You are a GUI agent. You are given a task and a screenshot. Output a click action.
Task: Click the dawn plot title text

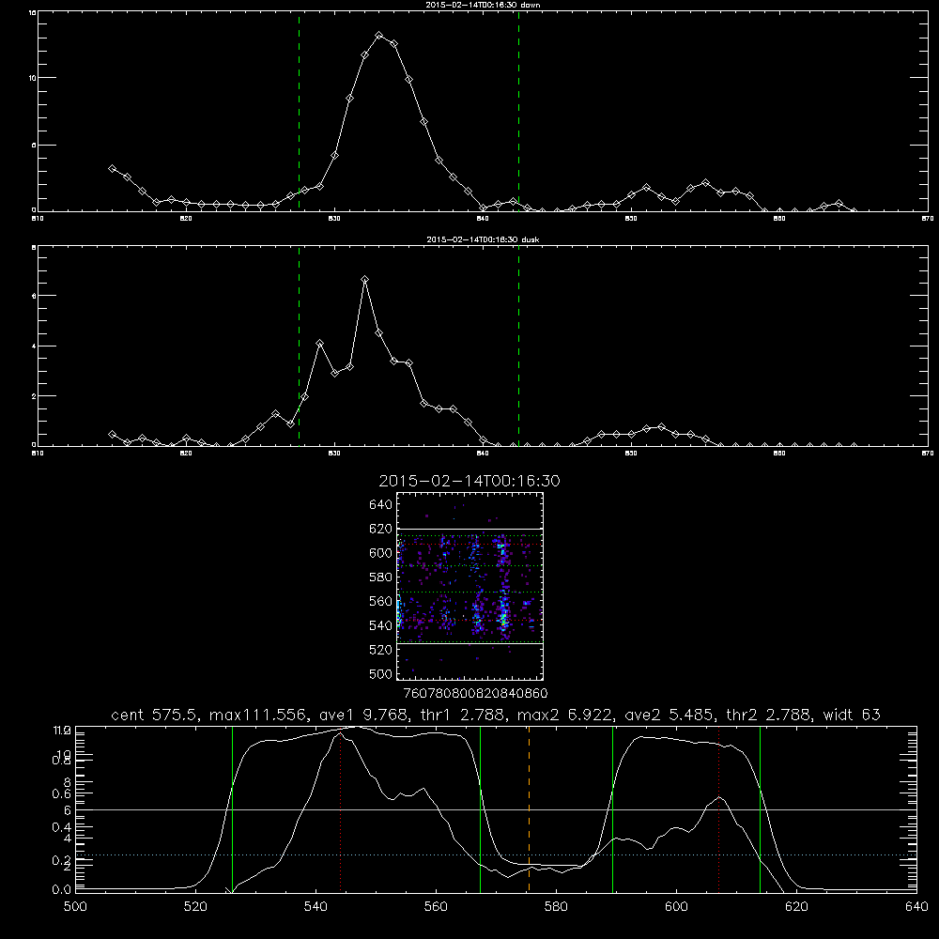483,5
